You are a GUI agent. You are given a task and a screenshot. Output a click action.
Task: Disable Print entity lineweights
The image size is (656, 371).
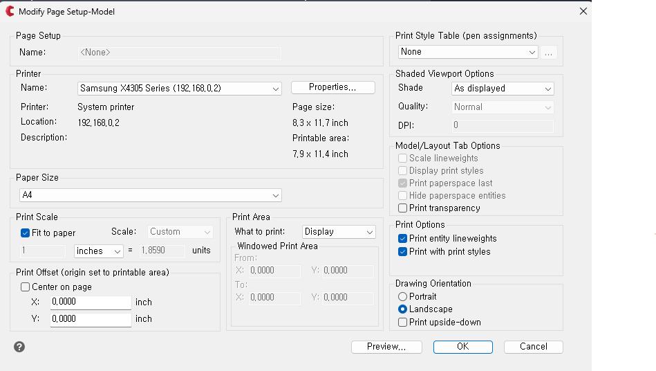(403, 238)
